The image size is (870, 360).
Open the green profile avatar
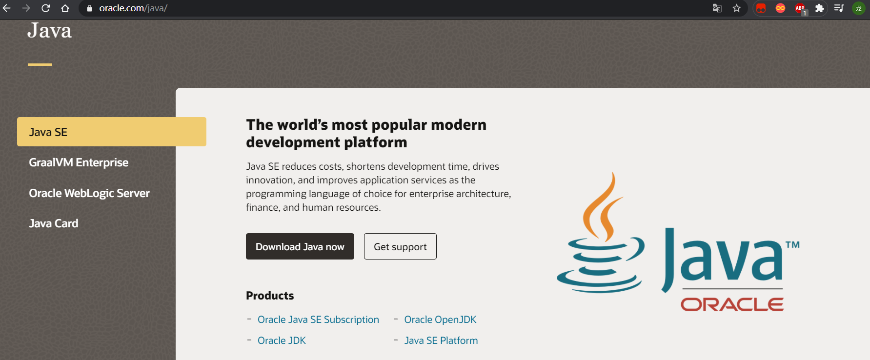858,8
